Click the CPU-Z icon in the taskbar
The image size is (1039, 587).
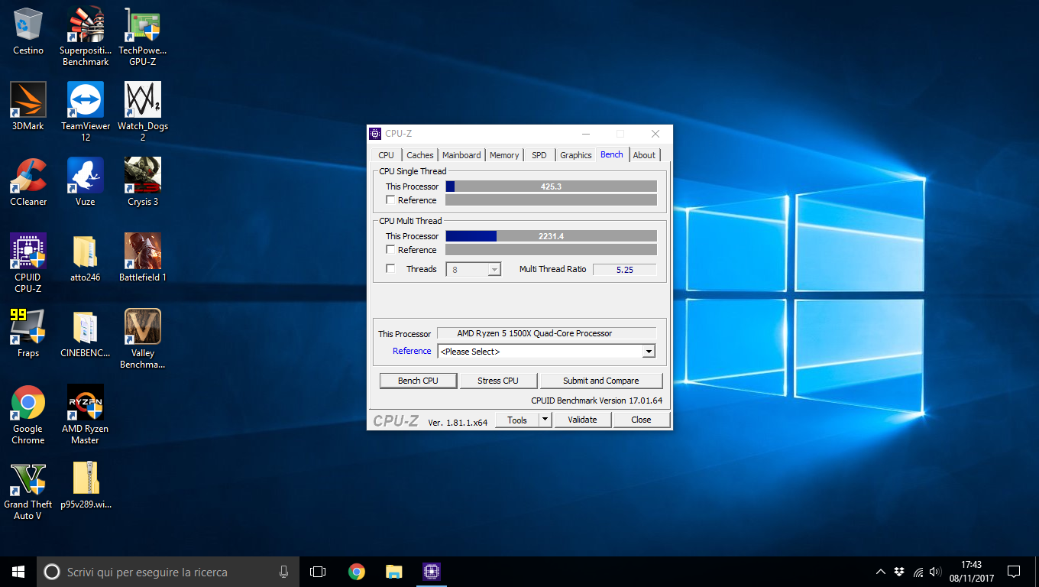coord(432,572)
